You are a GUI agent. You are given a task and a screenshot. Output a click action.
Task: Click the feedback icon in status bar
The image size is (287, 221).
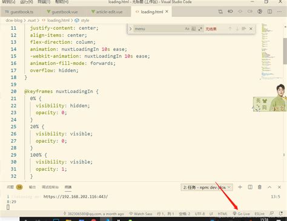(x=272, y=214)
